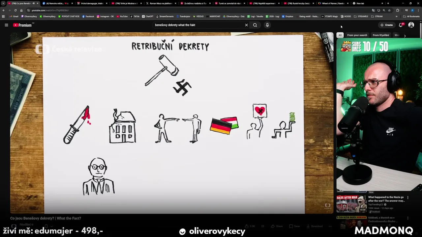Open the Transkriptor bookmark
This screenshot has height=237, width=422.
click(x=183, y=16)
